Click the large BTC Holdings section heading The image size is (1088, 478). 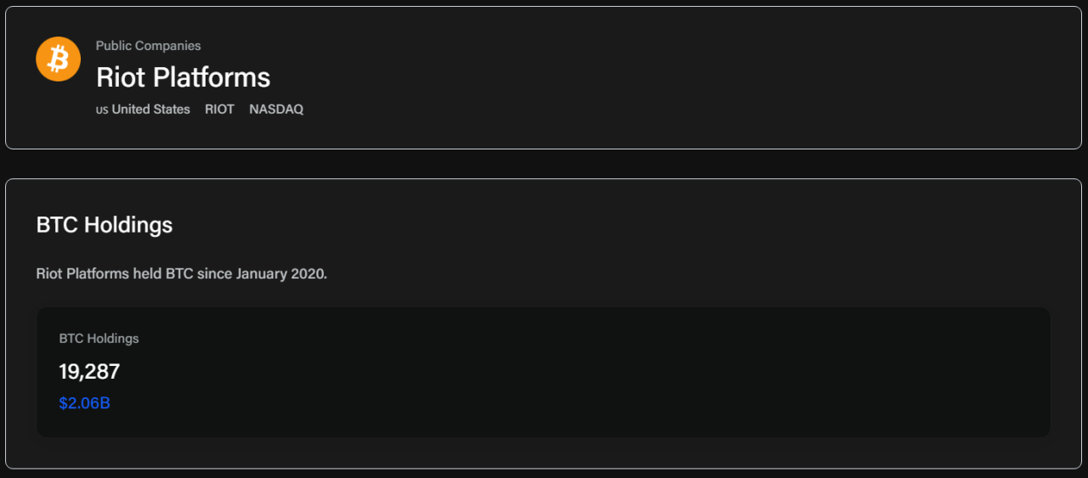tap(105, 225)
